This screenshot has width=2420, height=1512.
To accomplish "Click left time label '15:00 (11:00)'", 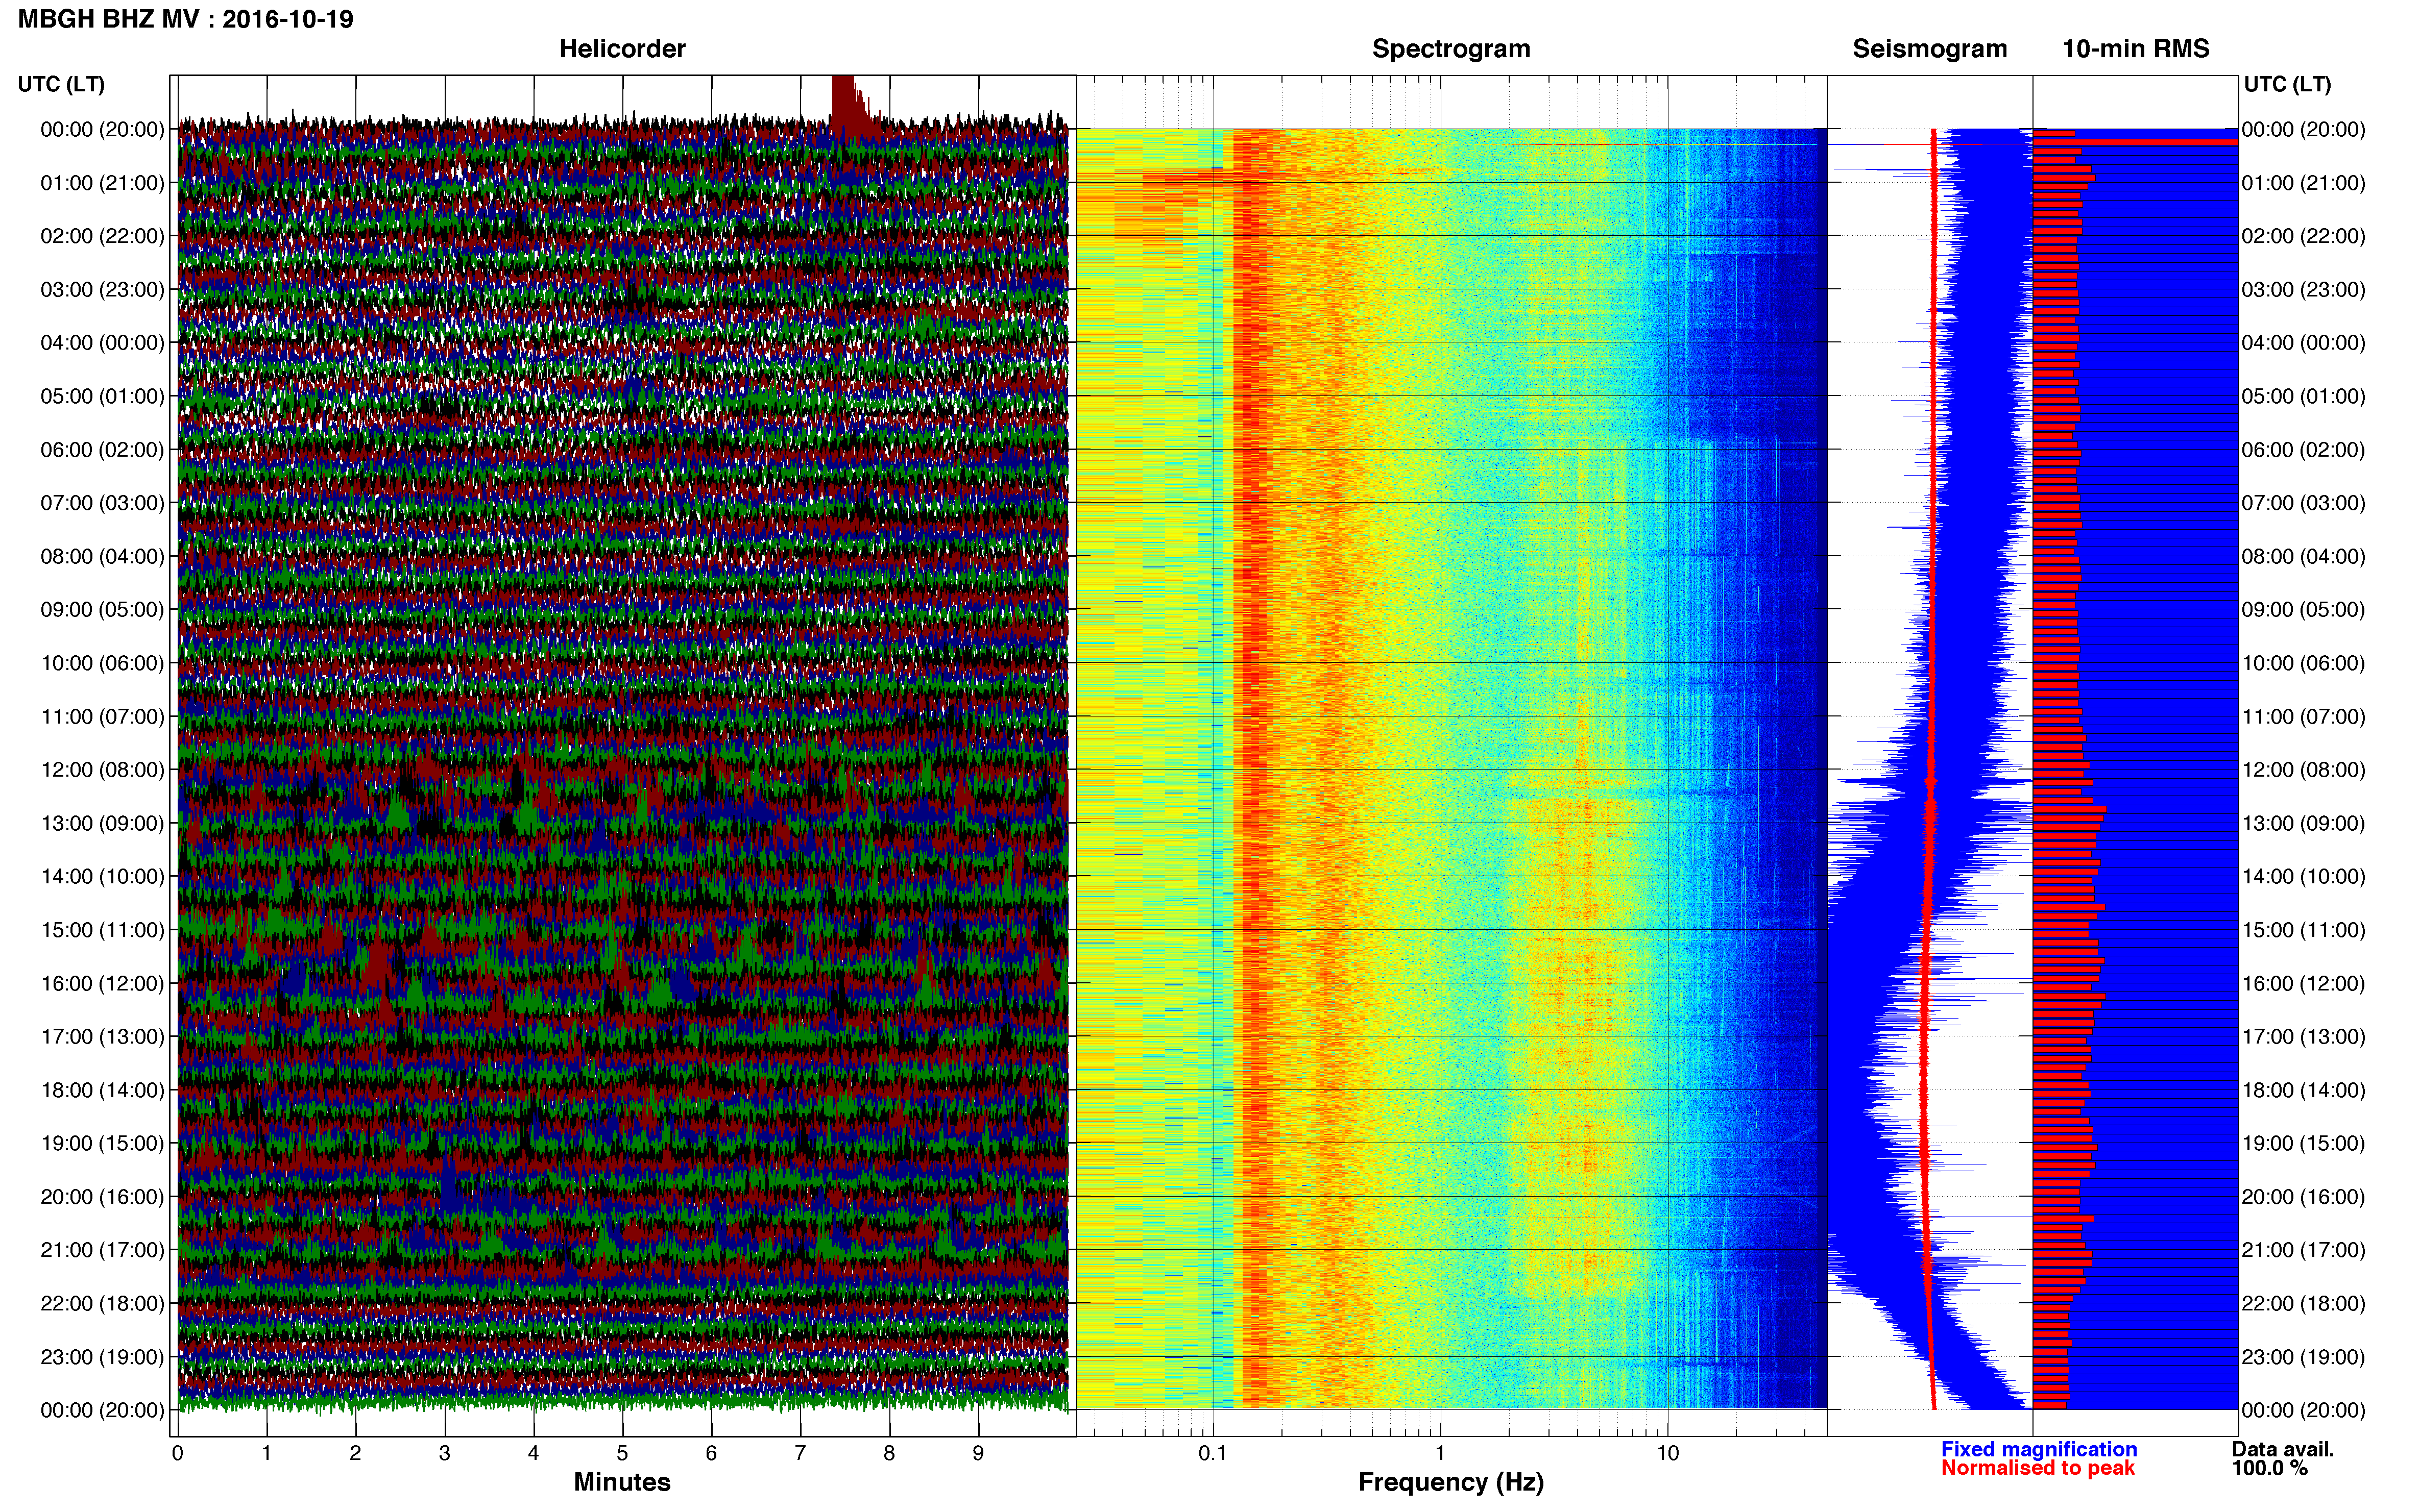I will click(102, 929).
